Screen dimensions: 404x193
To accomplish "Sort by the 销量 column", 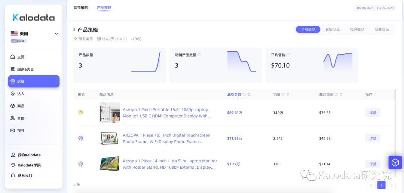I will (x=288, y=95).
